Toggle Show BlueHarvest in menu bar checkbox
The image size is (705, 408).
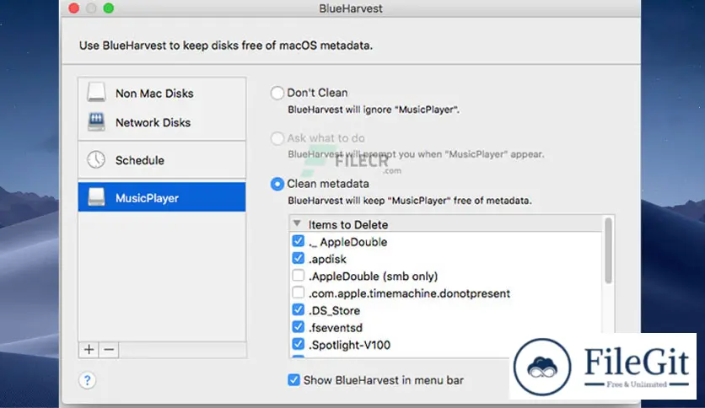(293, 380)
